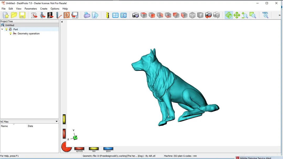Viewport: 283px width, 159px height.
Task: Click the orange D simulation icon
Action: (67, 15)
